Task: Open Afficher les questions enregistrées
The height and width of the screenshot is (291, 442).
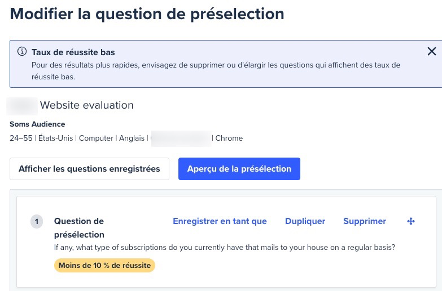Action: pos(89,169)
